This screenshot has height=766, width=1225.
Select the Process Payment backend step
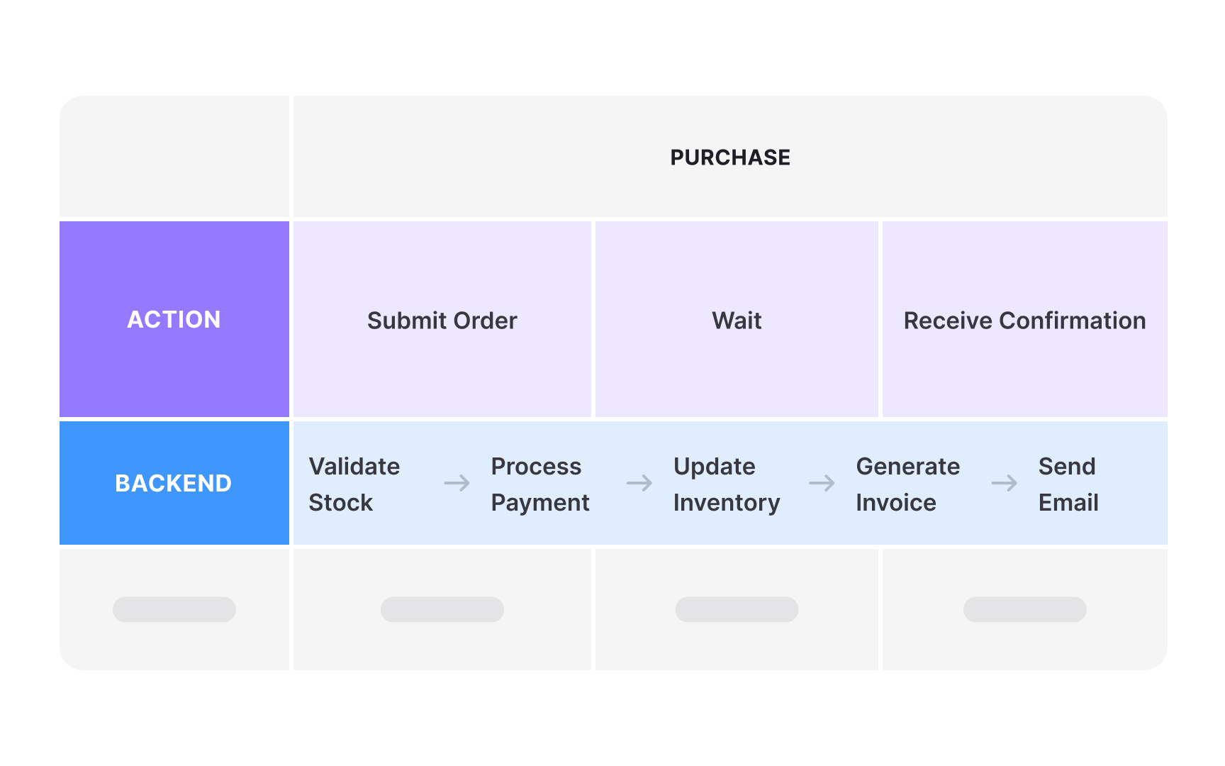pos(540,484)
